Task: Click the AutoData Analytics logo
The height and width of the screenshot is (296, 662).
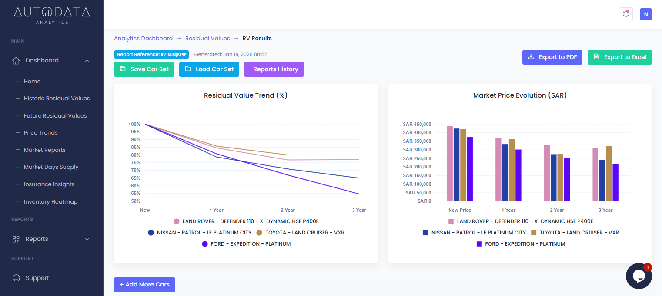Action: click(52, 14)
